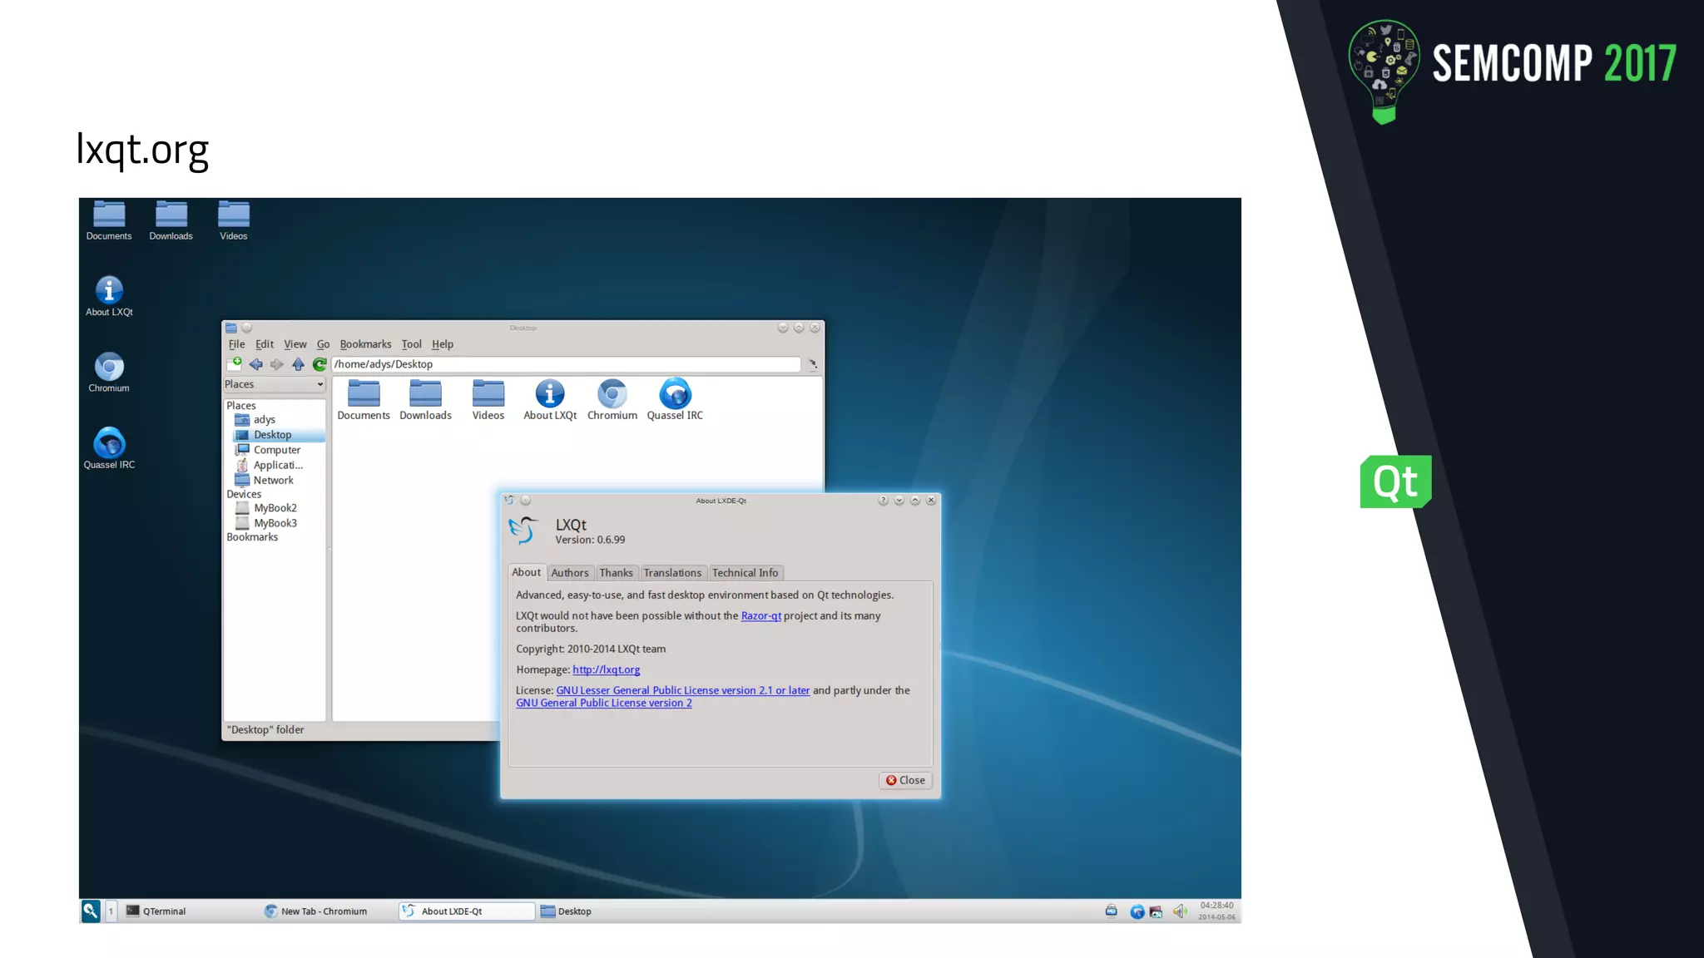The image size is (1704, 958).
Task: Switch to the Authors tab
Action: 570,573
